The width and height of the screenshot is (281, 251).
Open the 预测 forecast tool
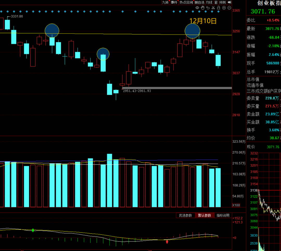tap(222, 2)
